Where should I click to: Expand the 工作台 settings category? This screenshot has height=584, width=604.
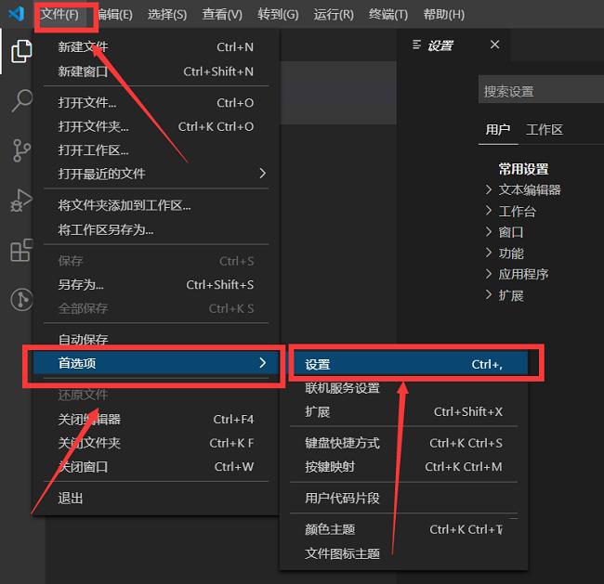tap(517, 211)
